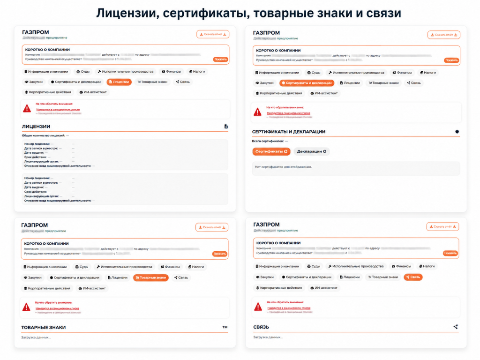The height and width of the screenshot is (360, 480).
Task: Open Налоги tab in СЕРТИФИКАТЫ И ДЕКЛАРАЦИИ card
Action: point(427,73)
